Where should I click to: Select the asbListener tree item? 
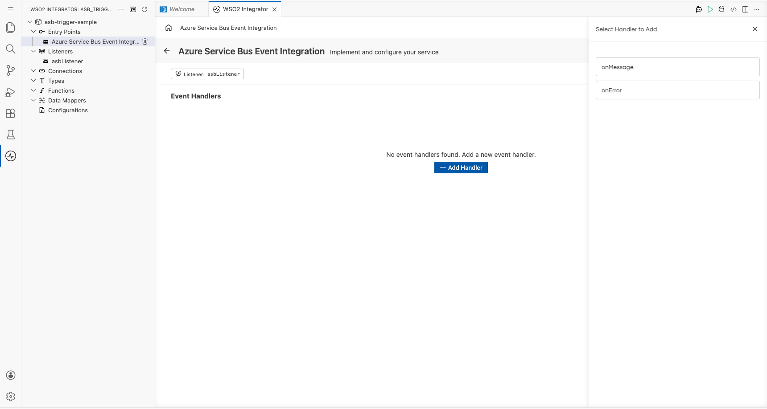[67, 61]
